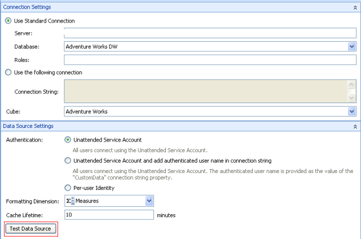Choose Unattended Service Account authentication

68,140
